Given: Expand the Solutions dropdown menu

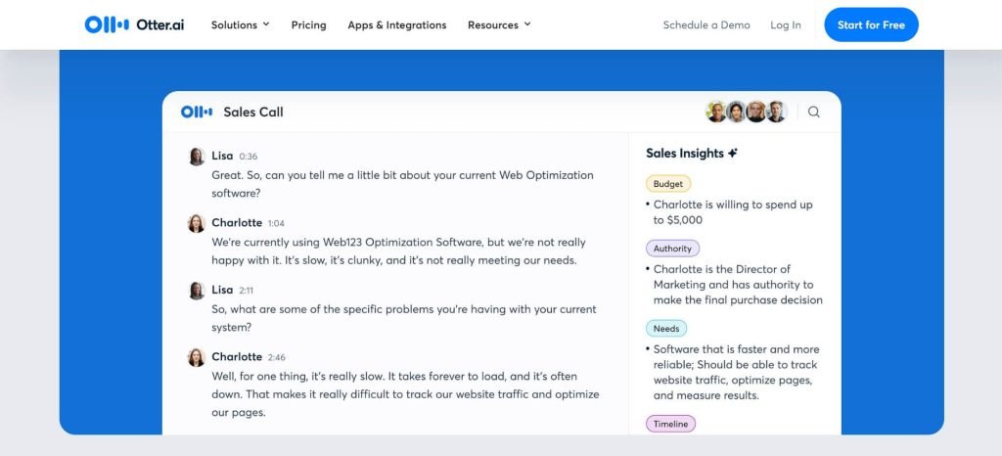Looking at the screenshot, I should tap(240, 24).
